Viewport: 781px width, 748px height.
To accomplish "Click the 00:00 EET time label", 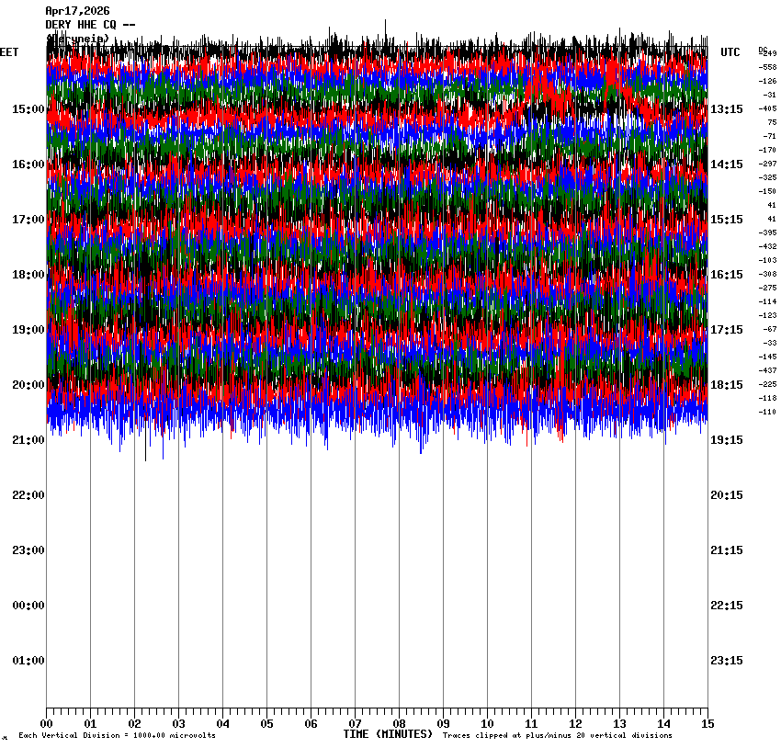I will coord(28,606).
